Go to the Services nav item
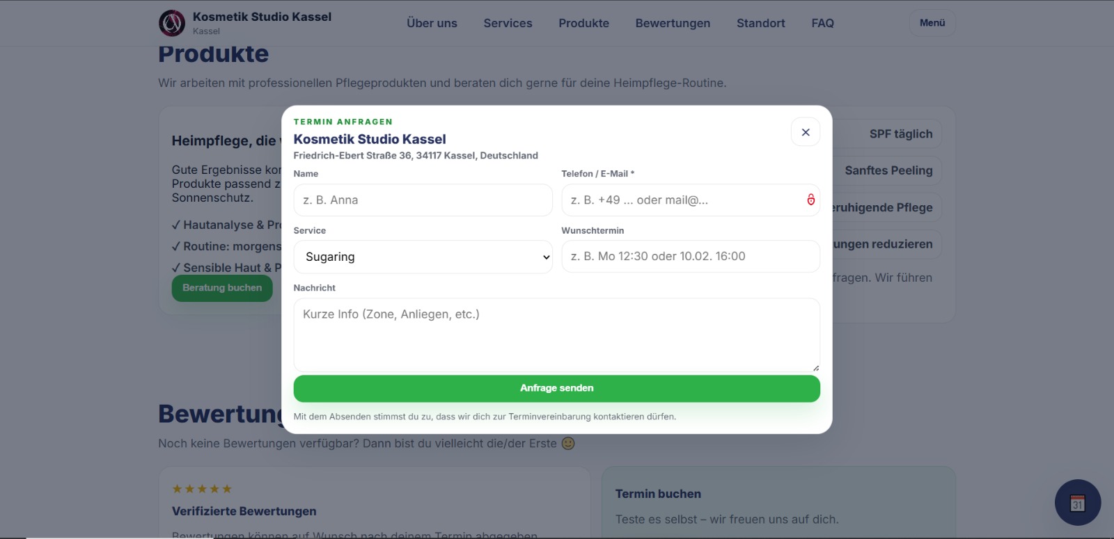The width and height of the screenshot is (1114, 539). (x=508, y=23)
